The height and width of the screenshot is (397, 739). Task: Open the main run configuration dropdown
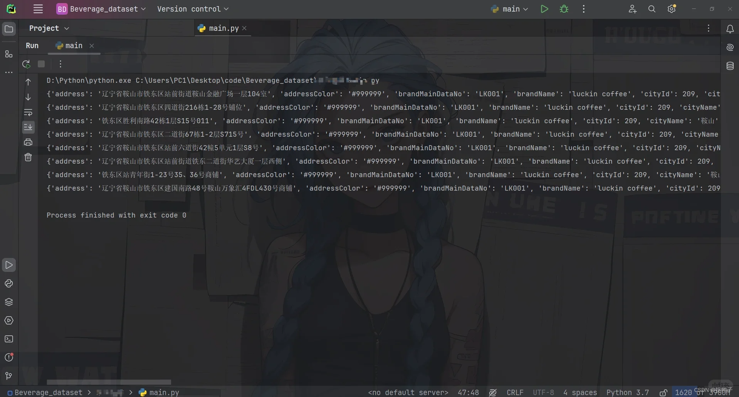click(509, 9)
